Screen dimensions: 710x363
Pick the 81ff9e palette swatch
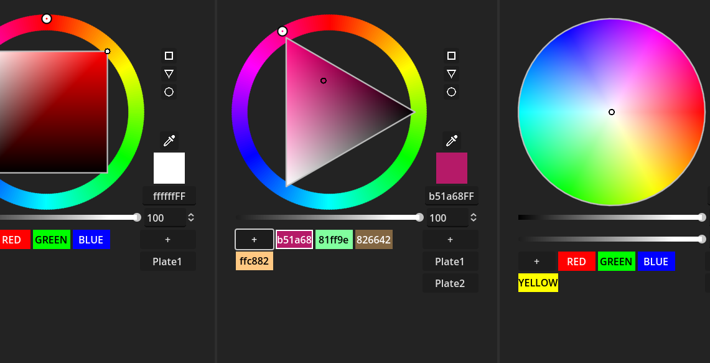pyautogui.click(x=334, y=239)
